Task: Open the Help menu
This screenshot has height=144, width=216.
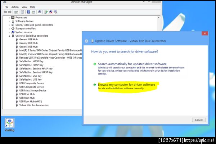Action: [x=33, y=7]
